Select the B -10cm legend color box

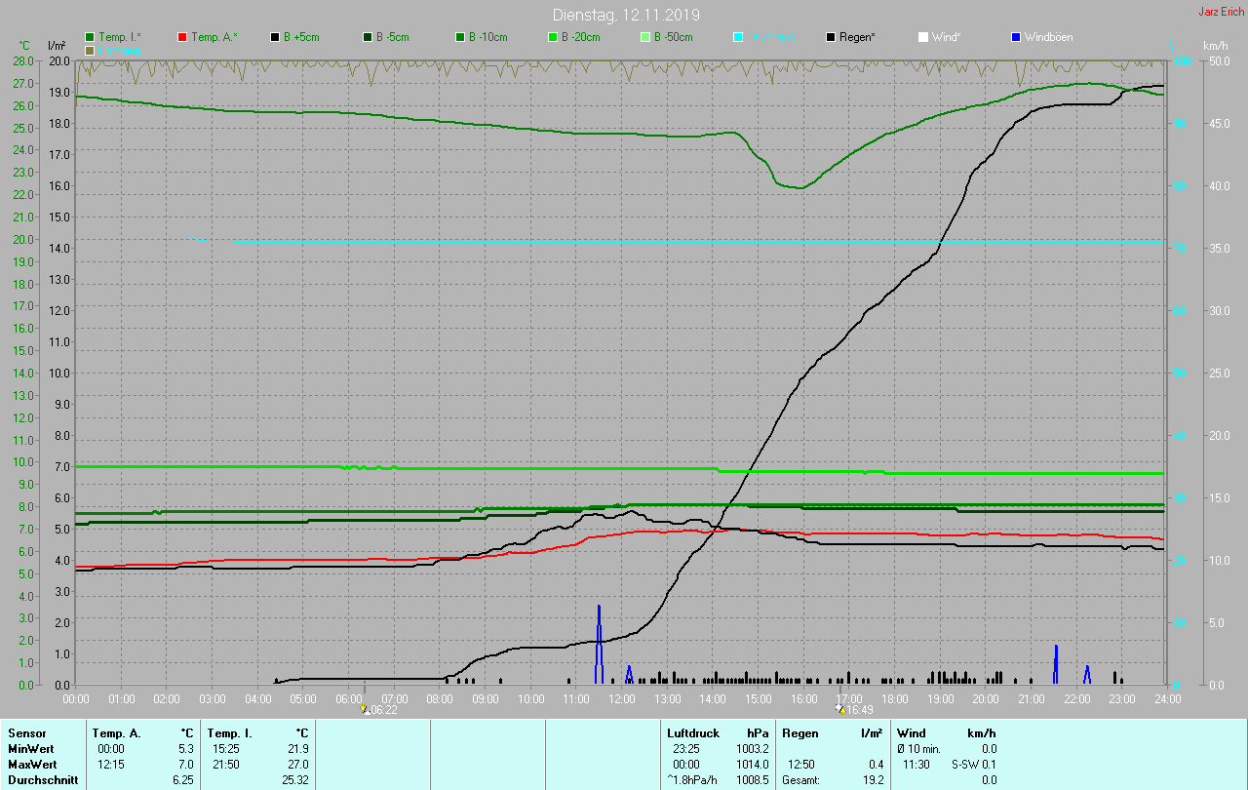click(x=460, y=37)
